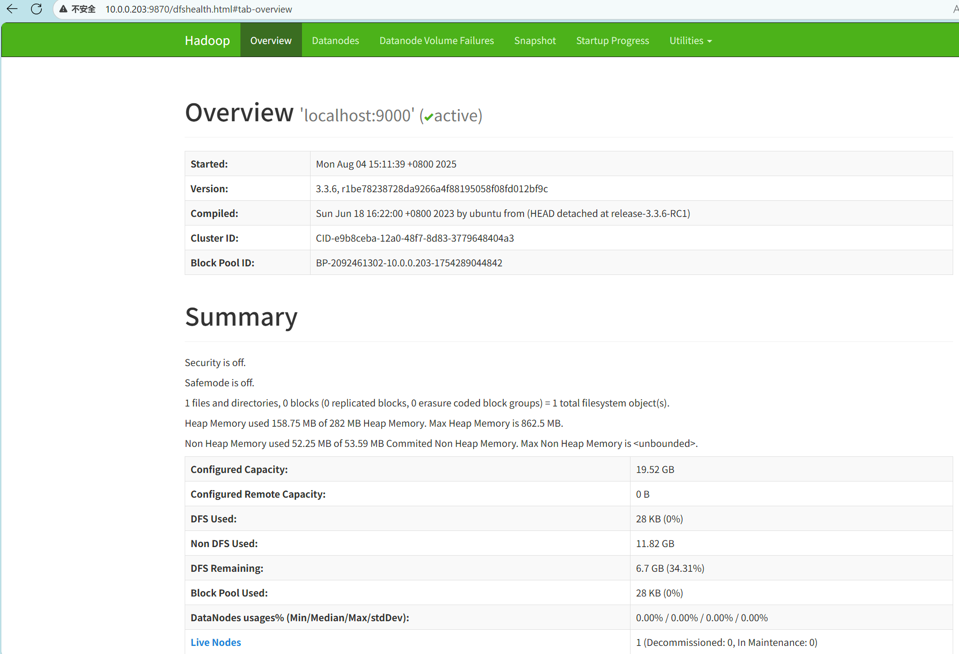
Task: Click the Utilities caret arrow
Action: (710, 41)
